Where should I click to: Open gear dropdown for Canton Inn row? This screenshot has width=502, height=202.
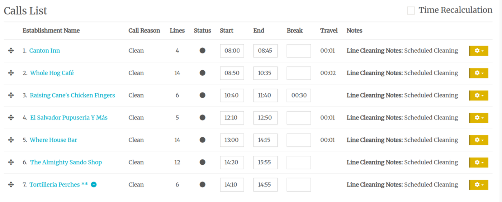click(x=479, y=51)
